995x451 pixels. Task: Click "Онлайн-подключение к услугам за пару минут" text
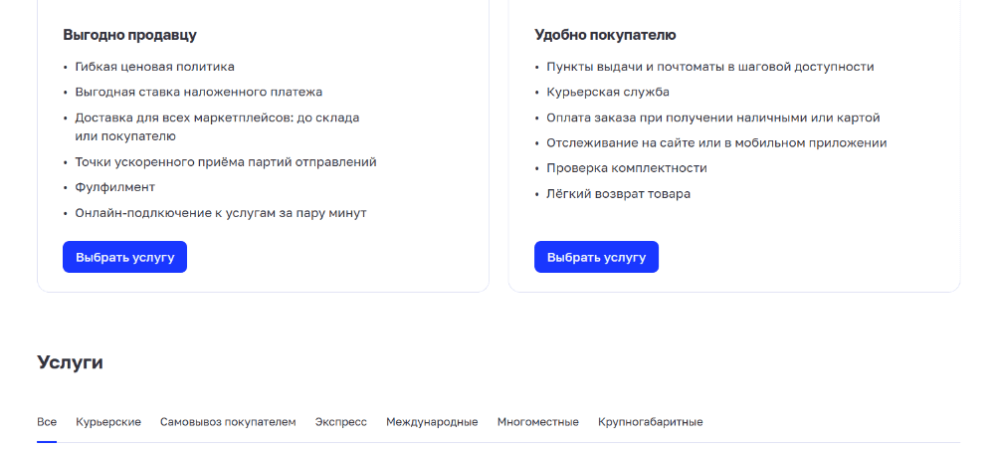[221, 213]
